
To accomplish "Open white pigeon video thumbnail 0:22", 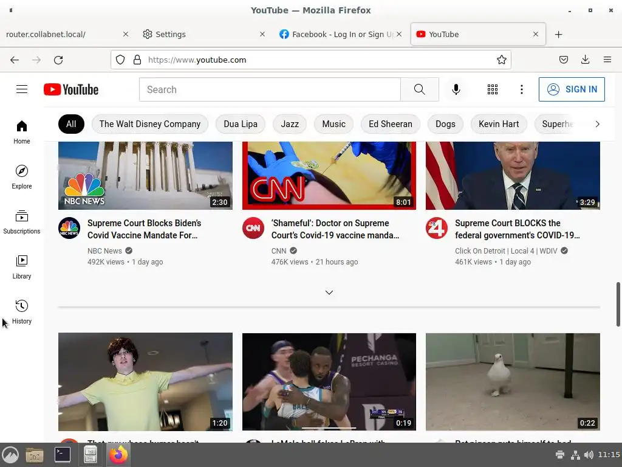I will click(x=513, y=382).
